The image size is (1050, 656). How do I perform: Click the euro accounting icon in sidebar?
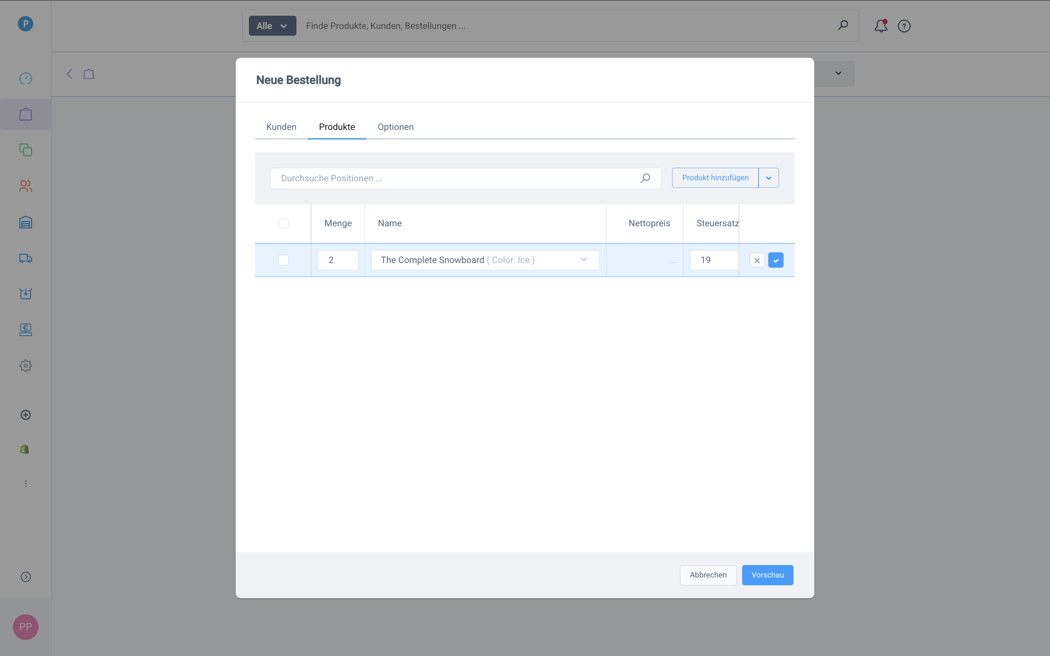(26, 330)
